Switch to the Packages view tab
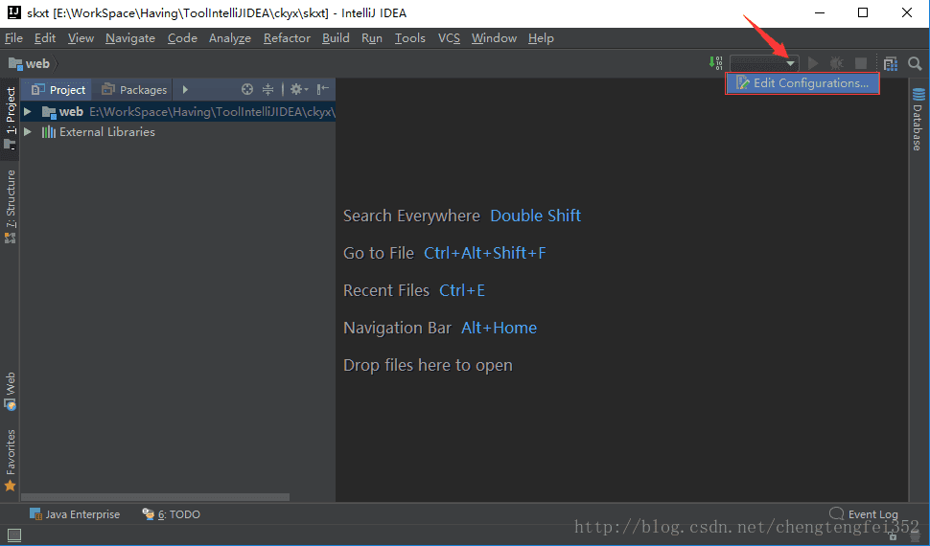The width and height of the screenshot is (930, 546). point(134,89)
